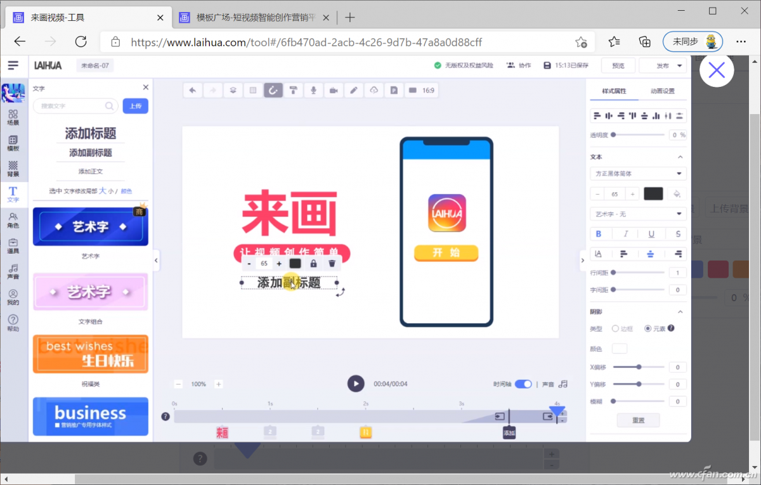The height and width of the screenshot is (485, 761).
Task: Click the P document icon in toolbar
Action: coord(394,91)
